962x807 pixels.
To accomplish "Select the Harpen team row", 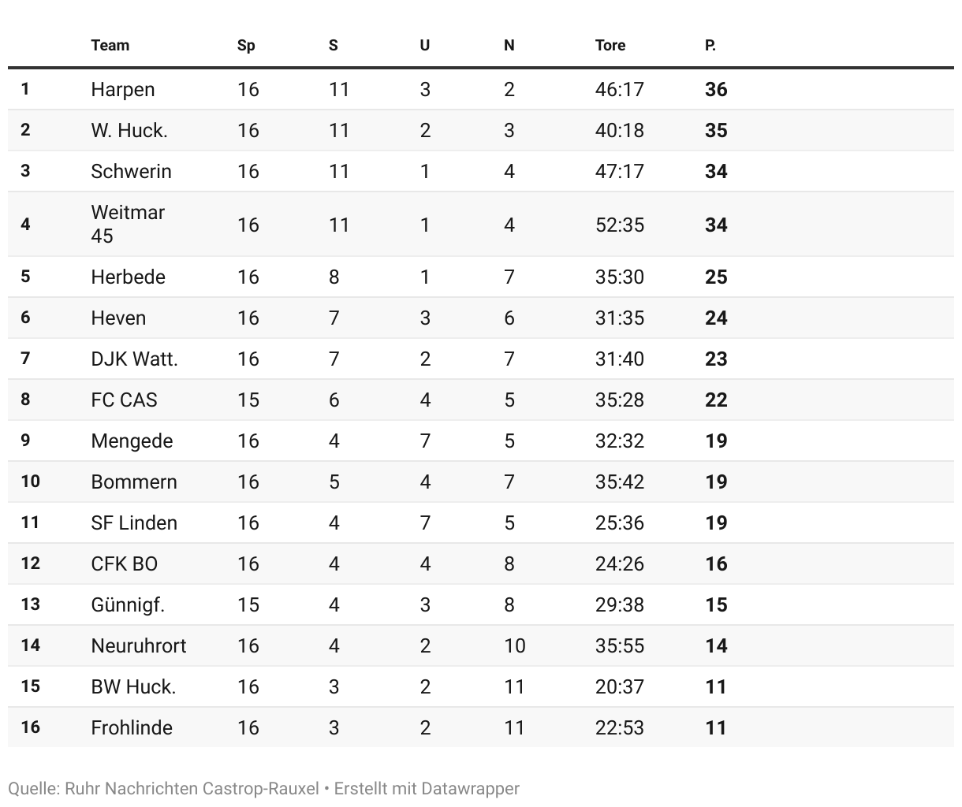I will (123, 89).
